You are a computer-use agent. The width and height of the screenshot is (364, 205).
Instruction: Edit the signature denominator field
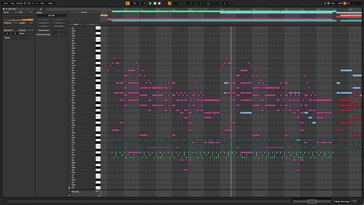pyautogui.click(x=15, y=34)
